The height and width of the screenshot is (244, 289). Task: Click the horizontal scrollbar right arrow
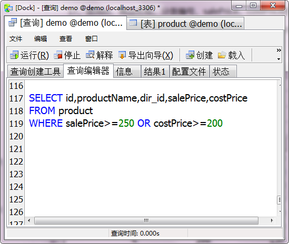click(x=272, y=220)
